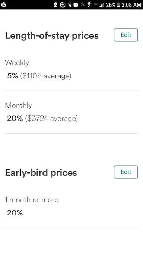Tap the Early-bird prices heading
143x255 pixels.
[41, 173]
